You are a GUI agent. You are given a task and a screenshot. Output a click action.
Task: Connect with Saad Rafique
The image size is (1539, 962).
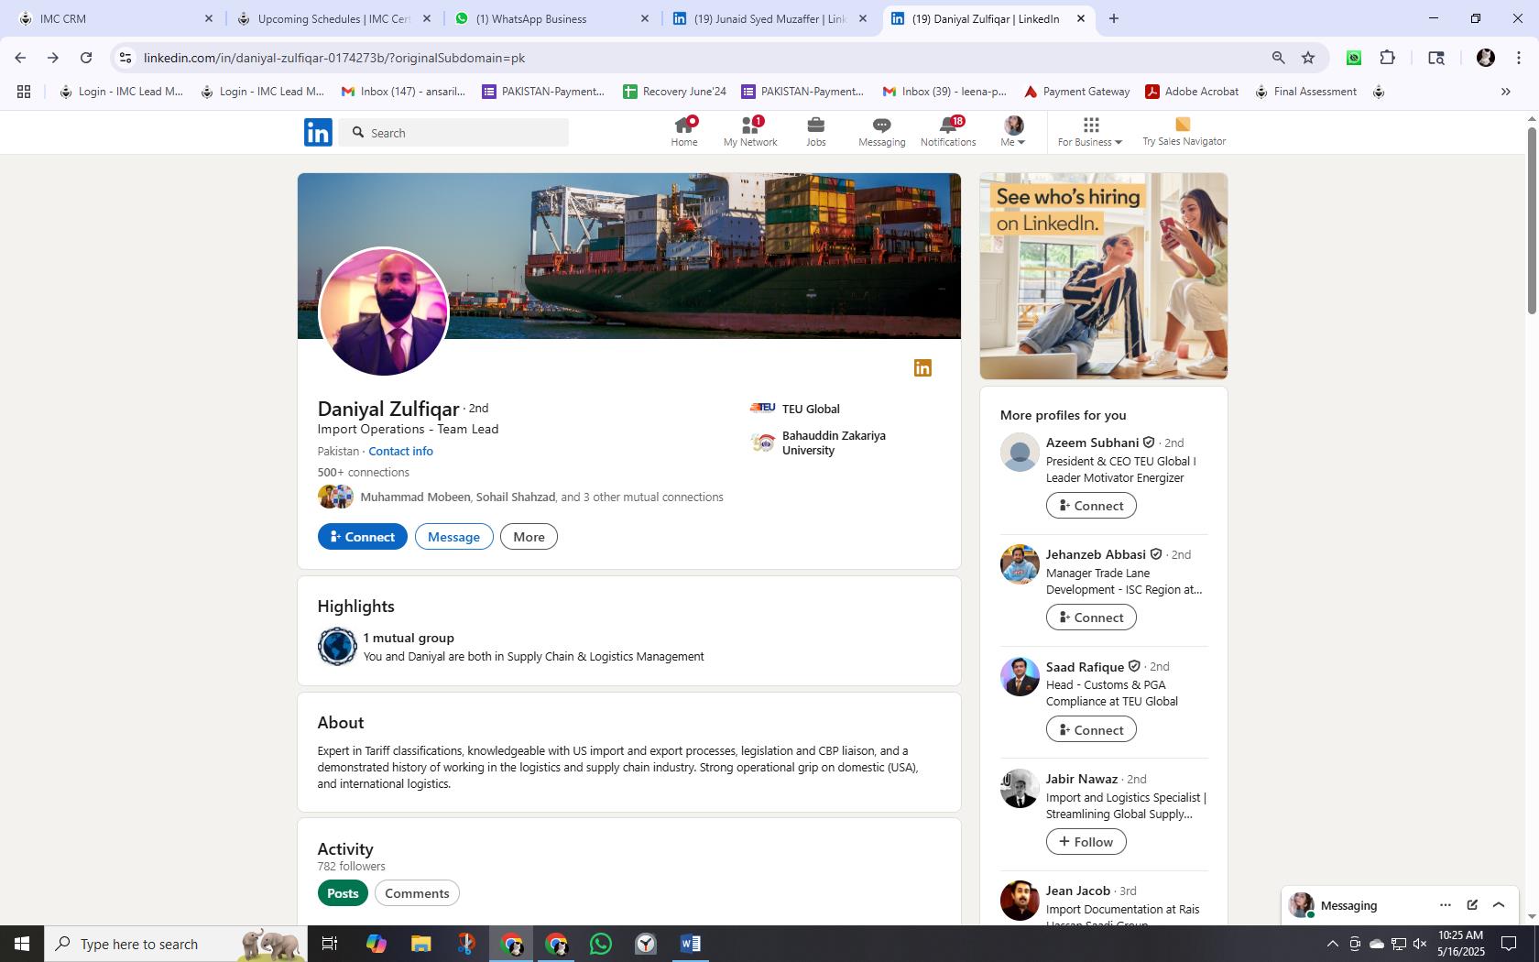1091,730
